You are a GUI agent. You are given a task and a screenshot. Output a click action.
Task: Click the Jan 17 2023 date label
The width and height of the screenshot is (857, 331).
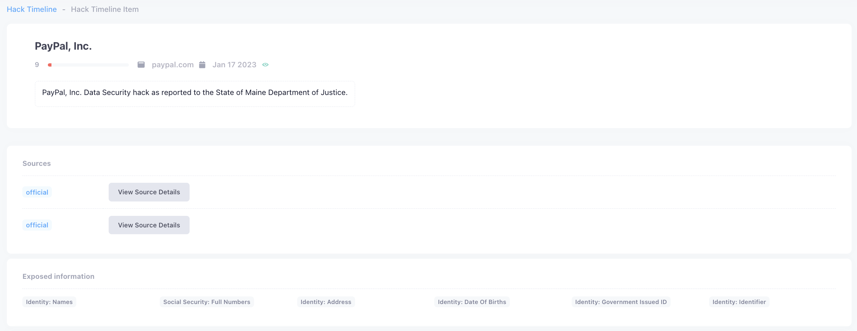234,65
